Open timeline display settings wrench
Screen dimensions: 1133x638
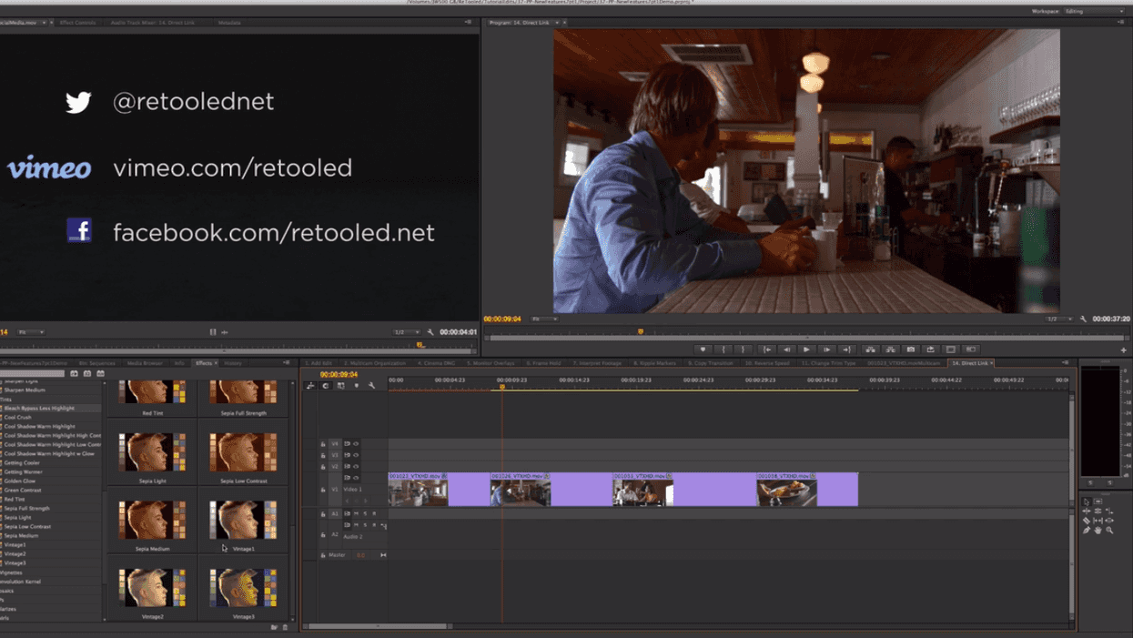(371, 386)
